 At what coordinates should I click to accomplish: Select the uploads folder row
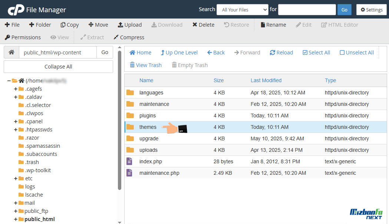[256, 150]
